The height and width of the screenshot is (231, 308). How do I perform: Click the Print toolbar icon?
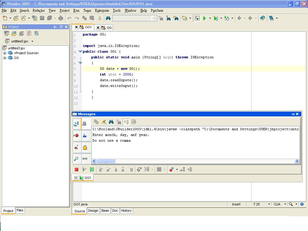click(x=61, y=18)
